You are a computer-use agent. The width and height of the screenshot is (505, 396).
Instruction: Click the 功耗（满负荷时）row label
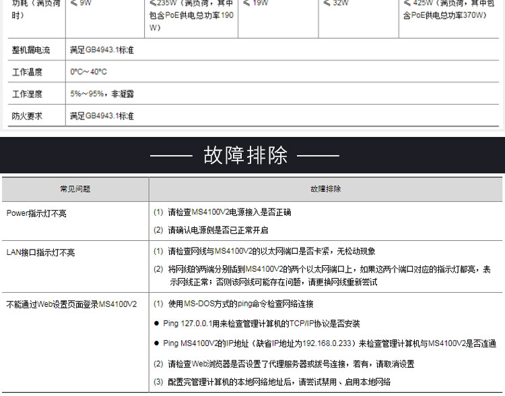point(36,9)
